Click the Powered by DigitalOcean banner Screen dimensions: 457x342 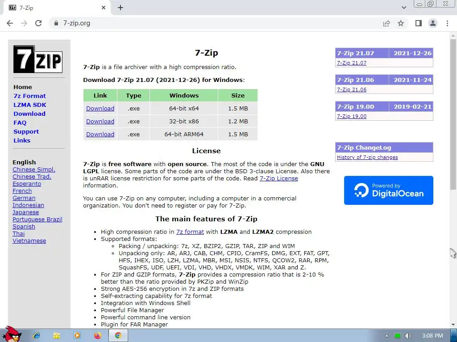(389, 190)
